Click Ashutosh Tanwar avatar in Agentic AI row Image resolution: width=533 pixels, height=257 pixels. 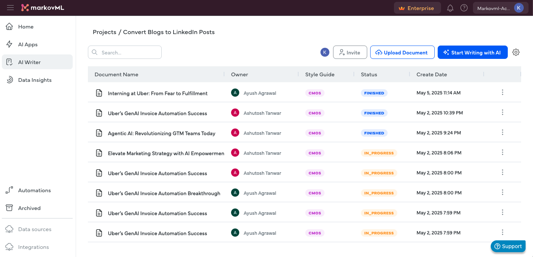tap(235, 133)
